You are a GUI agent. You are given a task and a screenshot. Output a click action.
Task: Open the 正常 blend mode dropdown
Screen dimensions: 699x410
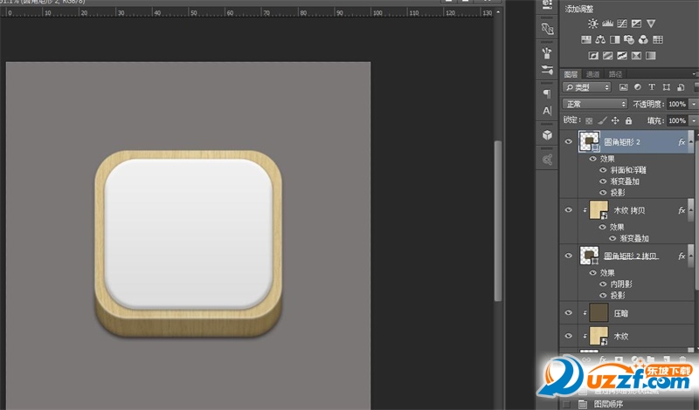click(596, 104)
